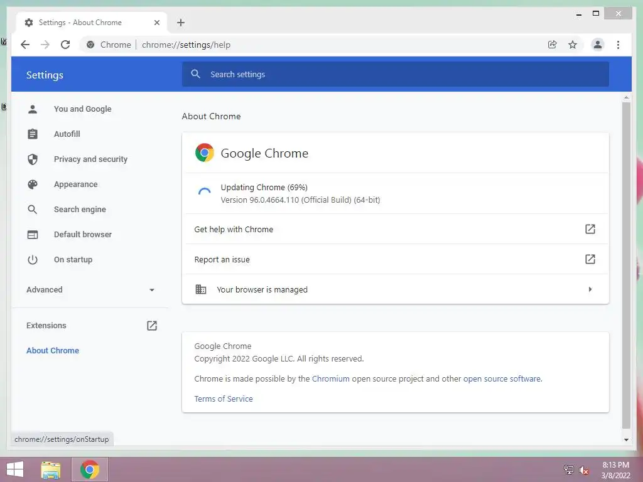Viewport: 643px width, 482px height.
Task: Open Chrome three-dot menu
Action: (x=618, y=45)
